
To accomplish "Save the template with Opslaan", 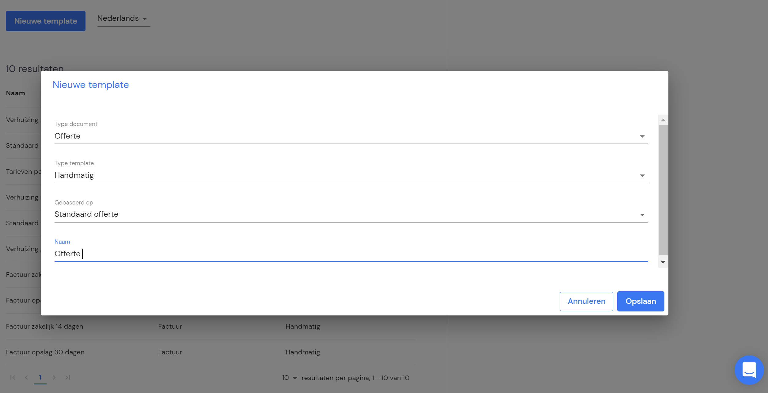I will click(641, 301).
